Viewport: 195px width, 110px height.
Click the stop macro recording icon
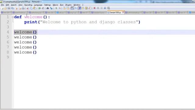pos(98,8)
